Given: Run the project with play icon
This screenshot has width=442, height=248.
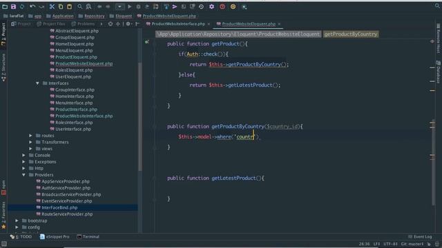Looking at the screenshot, I should (129, 6).
